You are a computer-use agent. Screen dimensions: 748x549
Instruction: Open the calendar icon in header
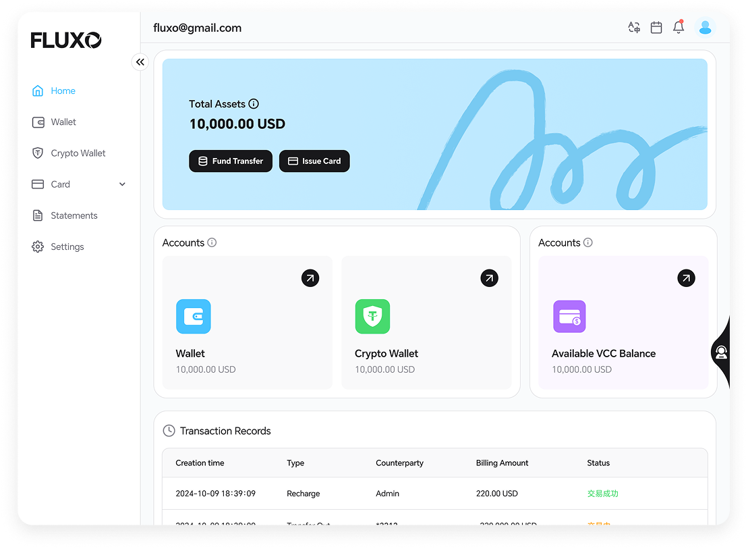pos(656,28)
